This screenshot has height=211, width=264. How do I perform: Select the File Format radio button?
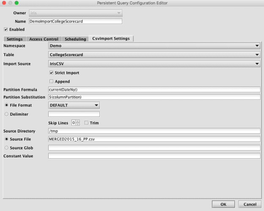pyautogui.click(x=6, y=105)
